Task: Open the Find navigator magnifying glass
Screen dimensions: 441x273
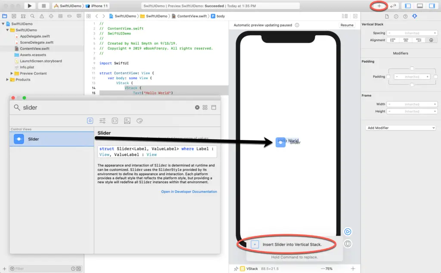Action: tap(32, 16)
